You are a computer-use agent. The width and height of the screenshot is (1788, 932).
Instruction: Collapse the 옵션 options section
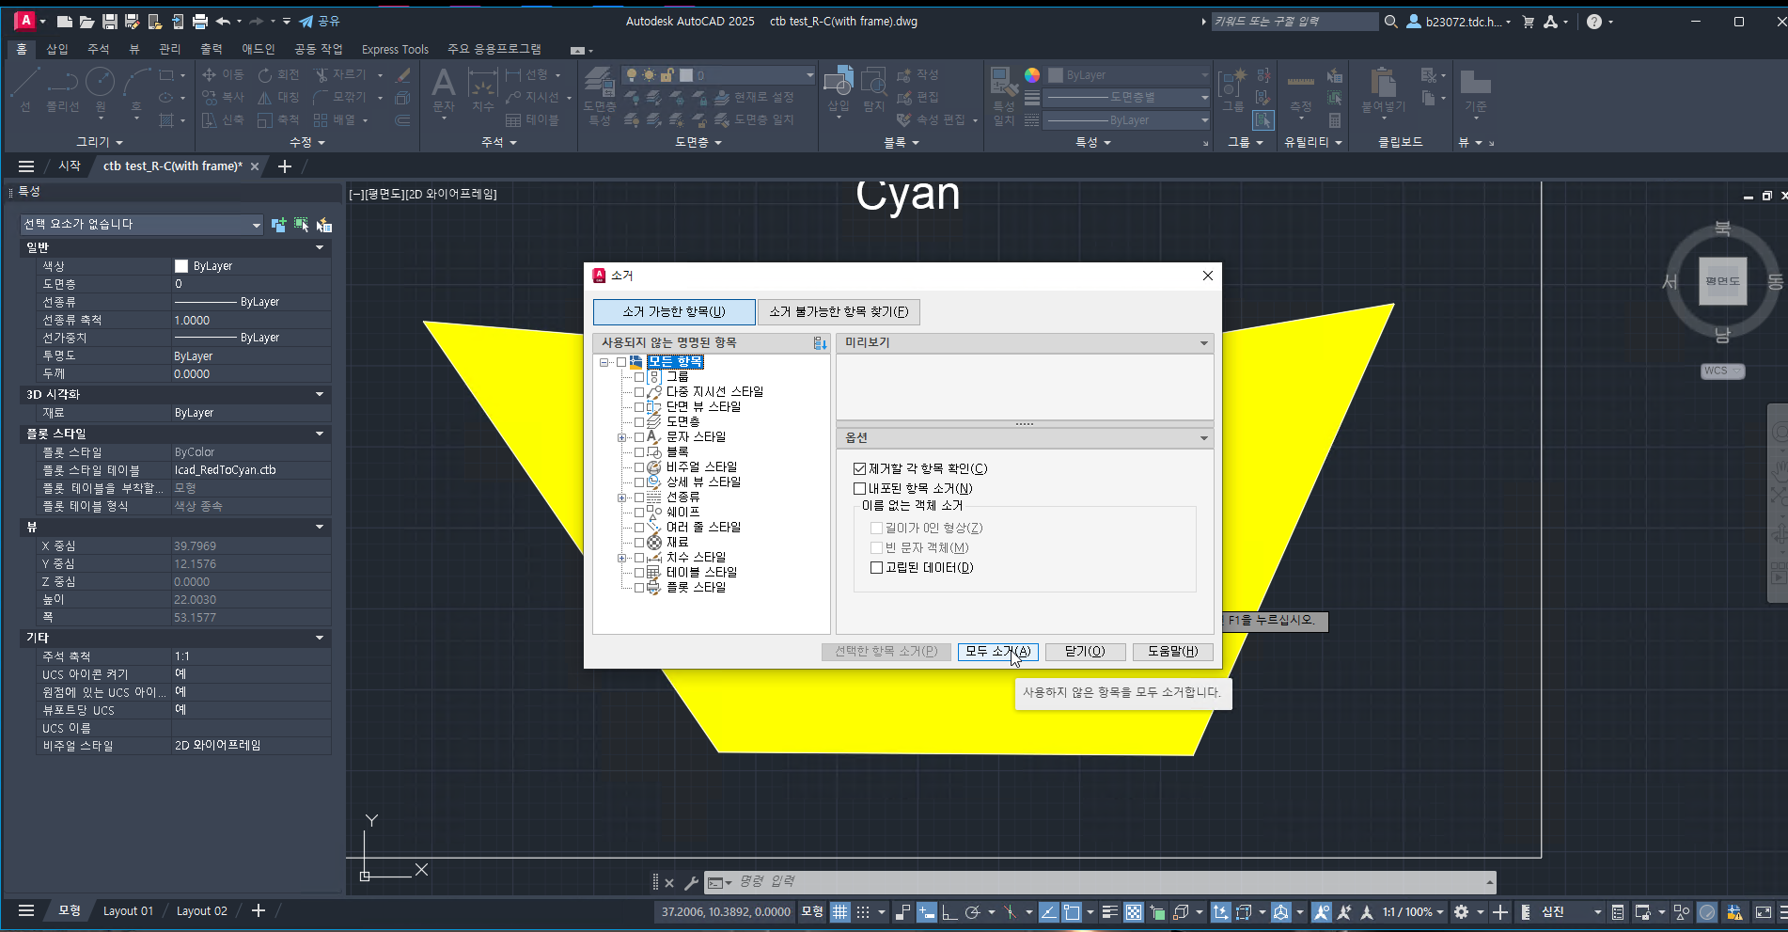click(x=1203, y=438)
